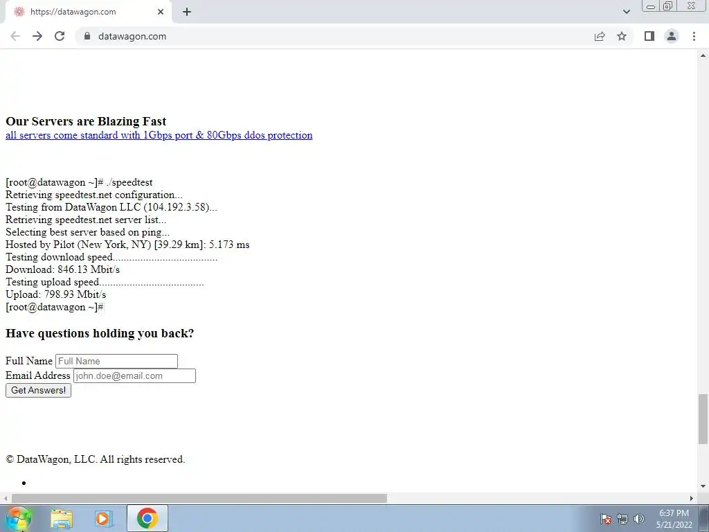Restore down the Chrome window
The width and height of the screenshot is (709, 532).
pyautogui.click(x=667, y=6)
